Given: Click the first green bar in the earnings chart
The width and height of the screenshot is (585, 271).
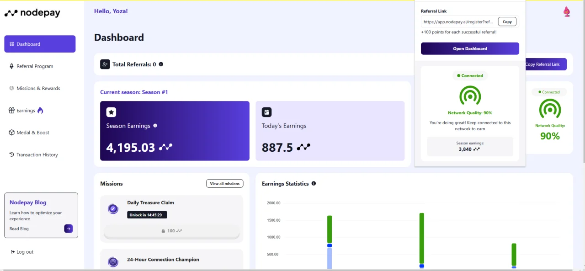Looking at the screenshot, I should point(330,229).
